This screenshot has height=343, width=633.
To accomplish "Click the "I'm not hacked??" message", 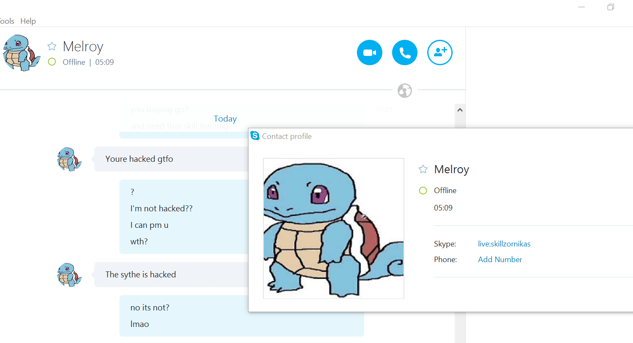I will point(161,208).
